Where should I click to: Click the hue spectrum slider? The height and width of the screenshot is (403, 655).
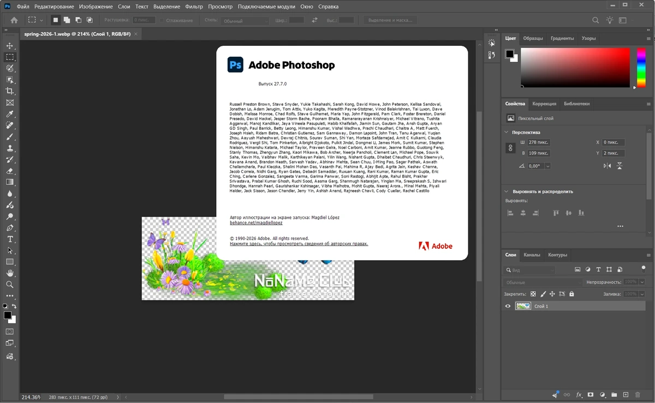click(x=641, y=68)
